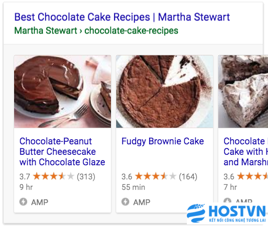Open the partially visible third recipe title
Viewport: 268px width, 227px height.
(246, 152)
